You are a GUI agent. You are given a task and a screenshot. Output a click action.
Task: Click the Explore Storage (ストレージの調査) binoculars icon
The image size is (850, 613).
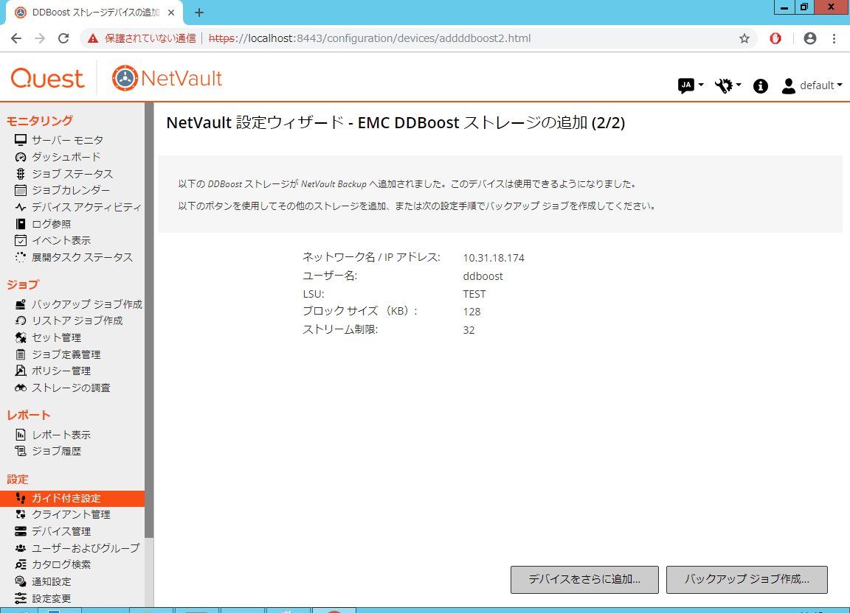click(21, 388)
